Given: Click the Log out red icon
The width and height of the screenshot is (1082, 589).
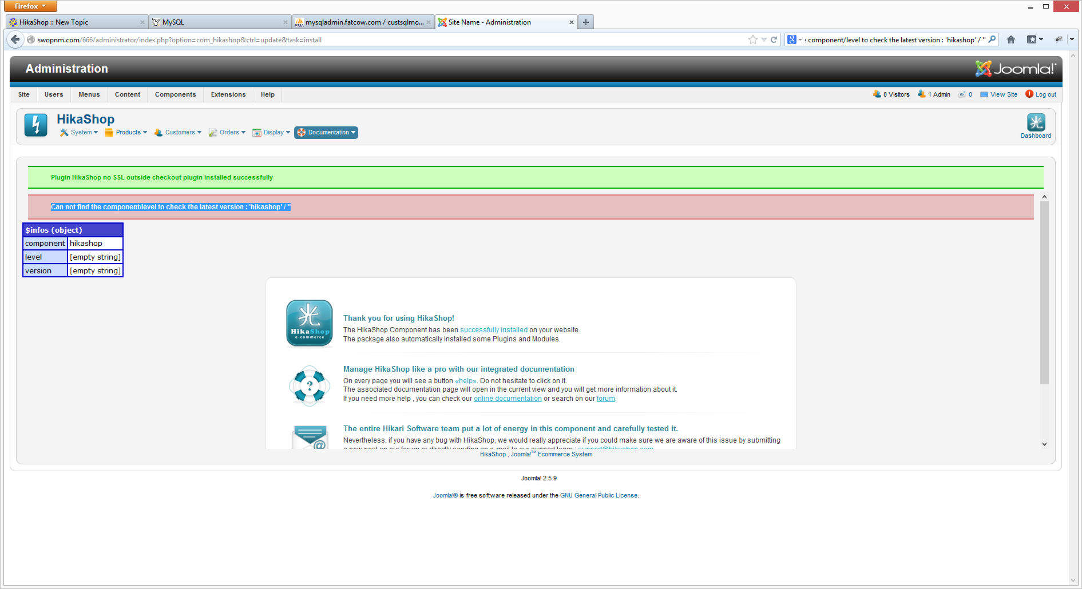Looking at the screenshot, I should (x=1029, y=94).
